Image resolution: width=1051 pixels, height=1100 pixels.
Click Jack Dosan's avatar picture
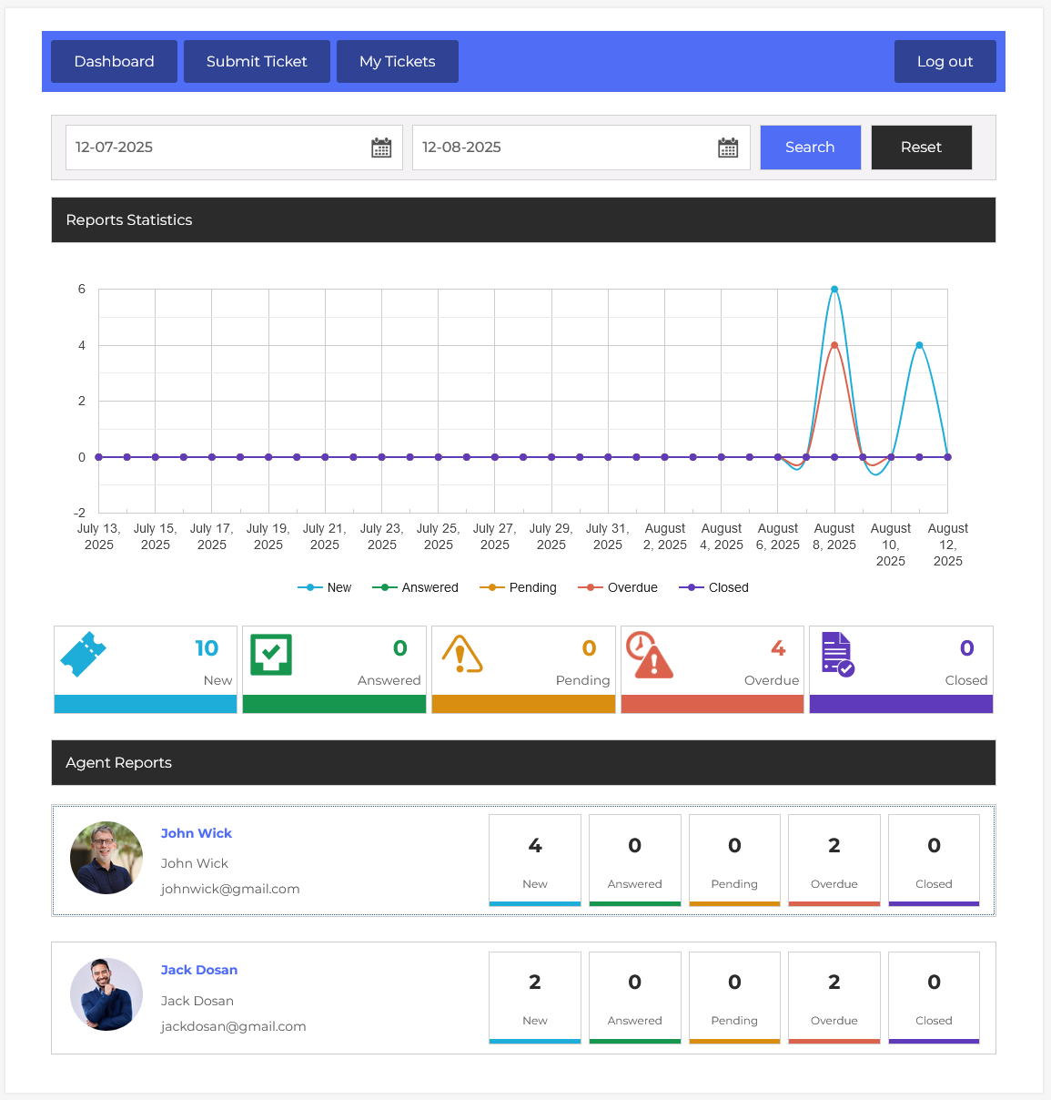point(106,994)
